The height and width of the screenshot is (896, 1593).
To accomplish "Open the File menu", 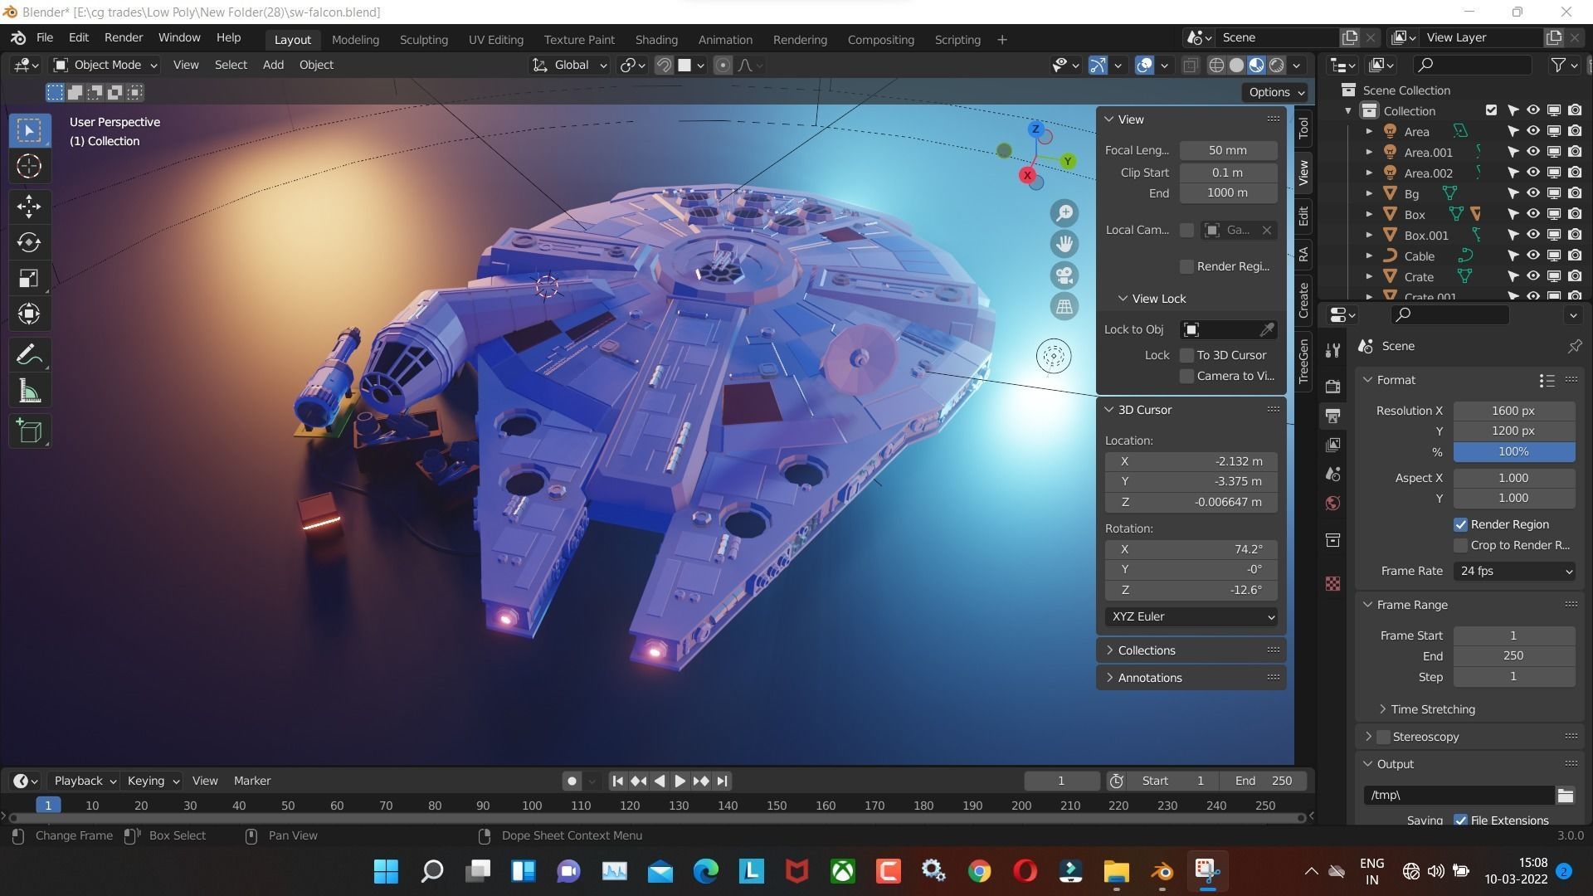I will pos(44,38).
